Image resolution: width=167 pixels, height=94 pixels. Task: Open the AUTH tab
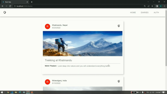coord(156,13)
